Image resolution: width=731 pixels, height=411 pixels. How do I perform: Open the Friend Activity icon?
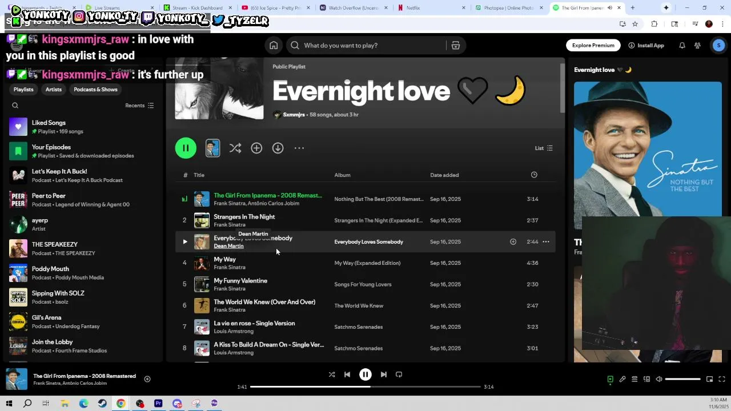point(697,46)
